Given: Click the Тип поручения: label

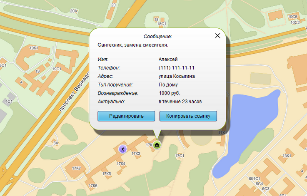Looking at the screenshot, I should point(115,85).
